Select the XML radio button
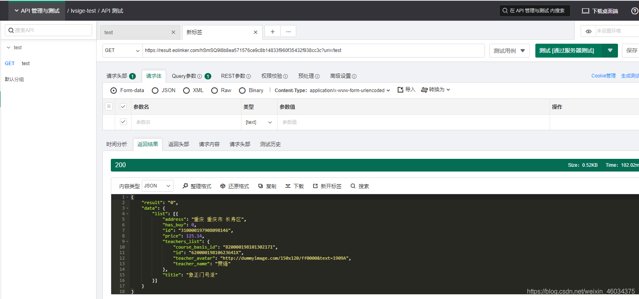This screenshot has height=299, width=639. [186, 91]
